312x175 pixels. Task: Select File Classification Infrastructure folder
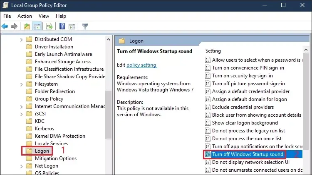click(x=69, y=69)
